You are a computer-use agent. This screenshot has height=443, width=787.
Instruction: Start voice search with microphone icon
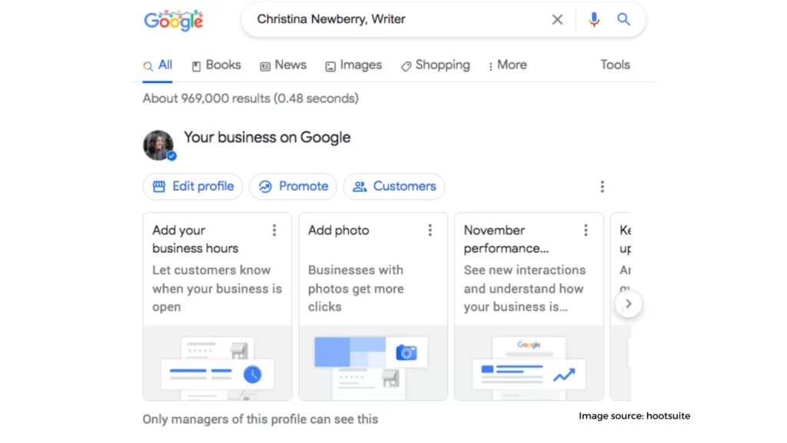(x=594, y=19)
